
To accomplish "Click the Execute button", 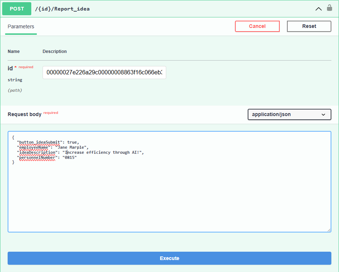I will click(x=169, y=258).
